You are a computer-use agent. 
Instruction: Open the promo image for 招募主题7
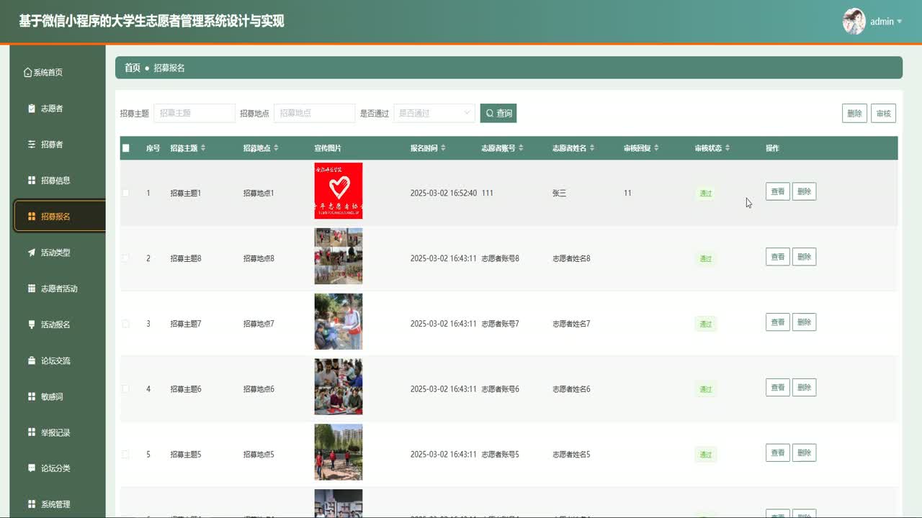pos(339,322)
